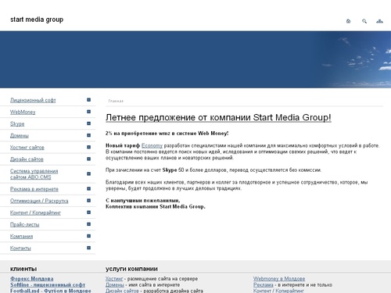The width and height of the screenshot is (391, 293).
Task: Follow the Economy tariff link
Action: pos(152,145)
